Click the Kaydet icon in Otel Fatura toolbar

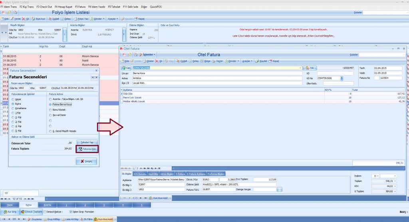coord(262,61)
